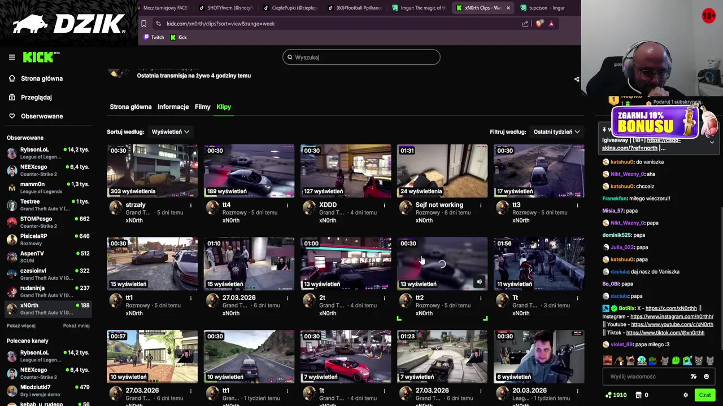
Task: Play the strzały clip thumbnail
Action: pyautogui.click(x=153, y=171)
